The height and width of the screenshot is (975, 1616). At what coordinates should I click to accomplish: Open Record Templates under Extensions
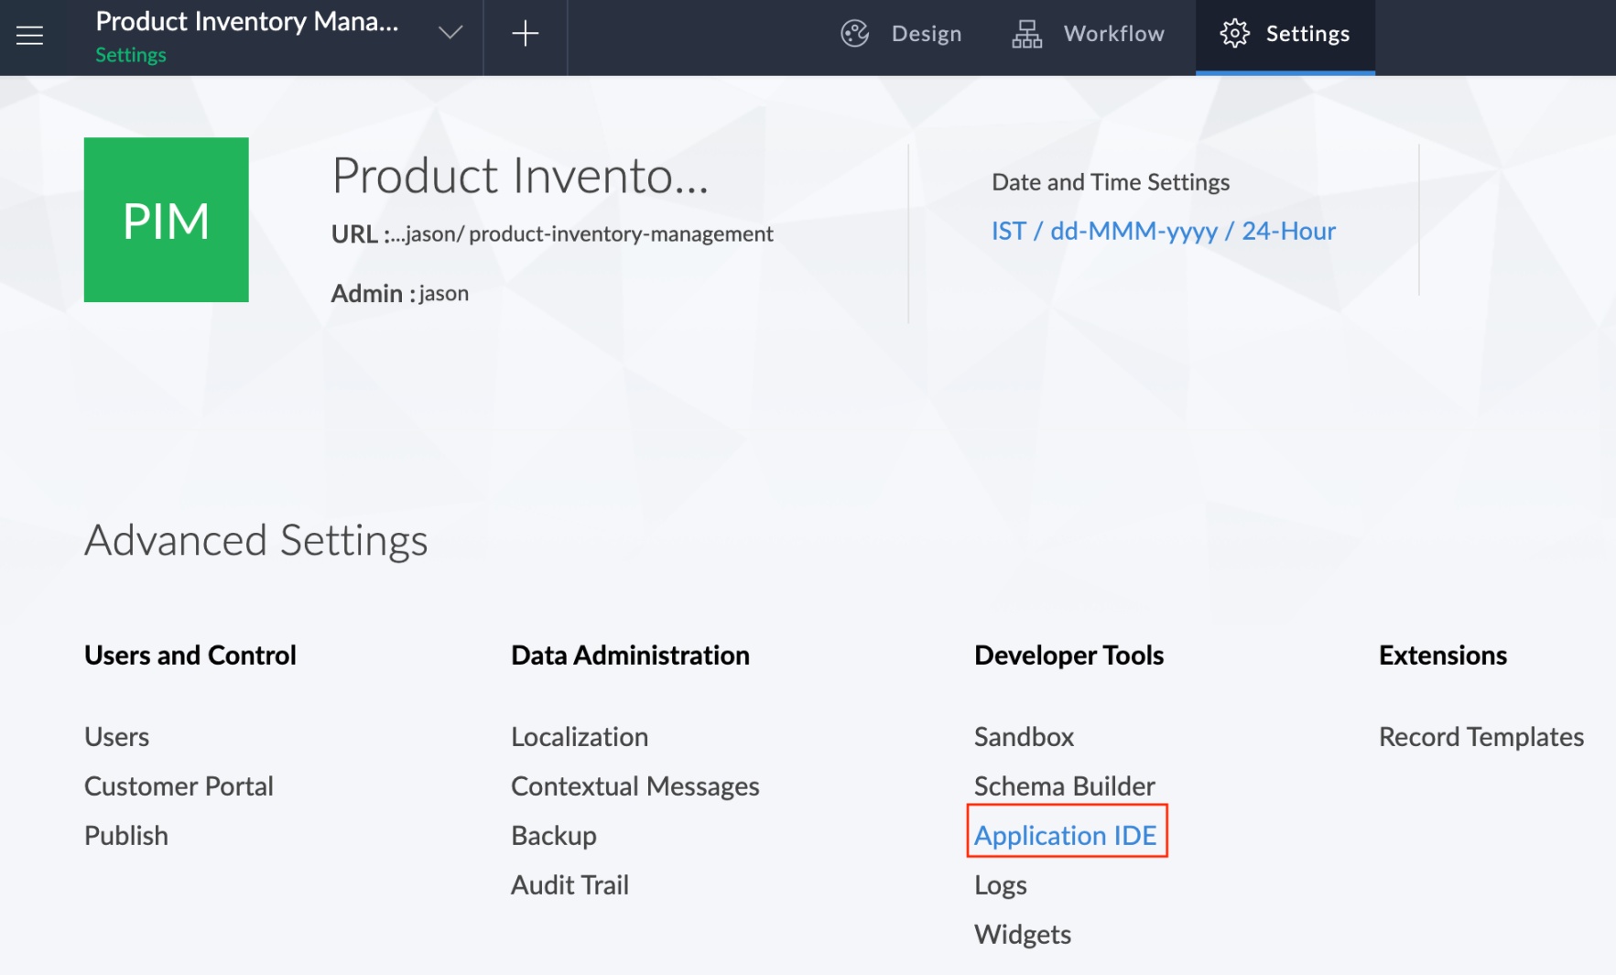coord(1480,736)
